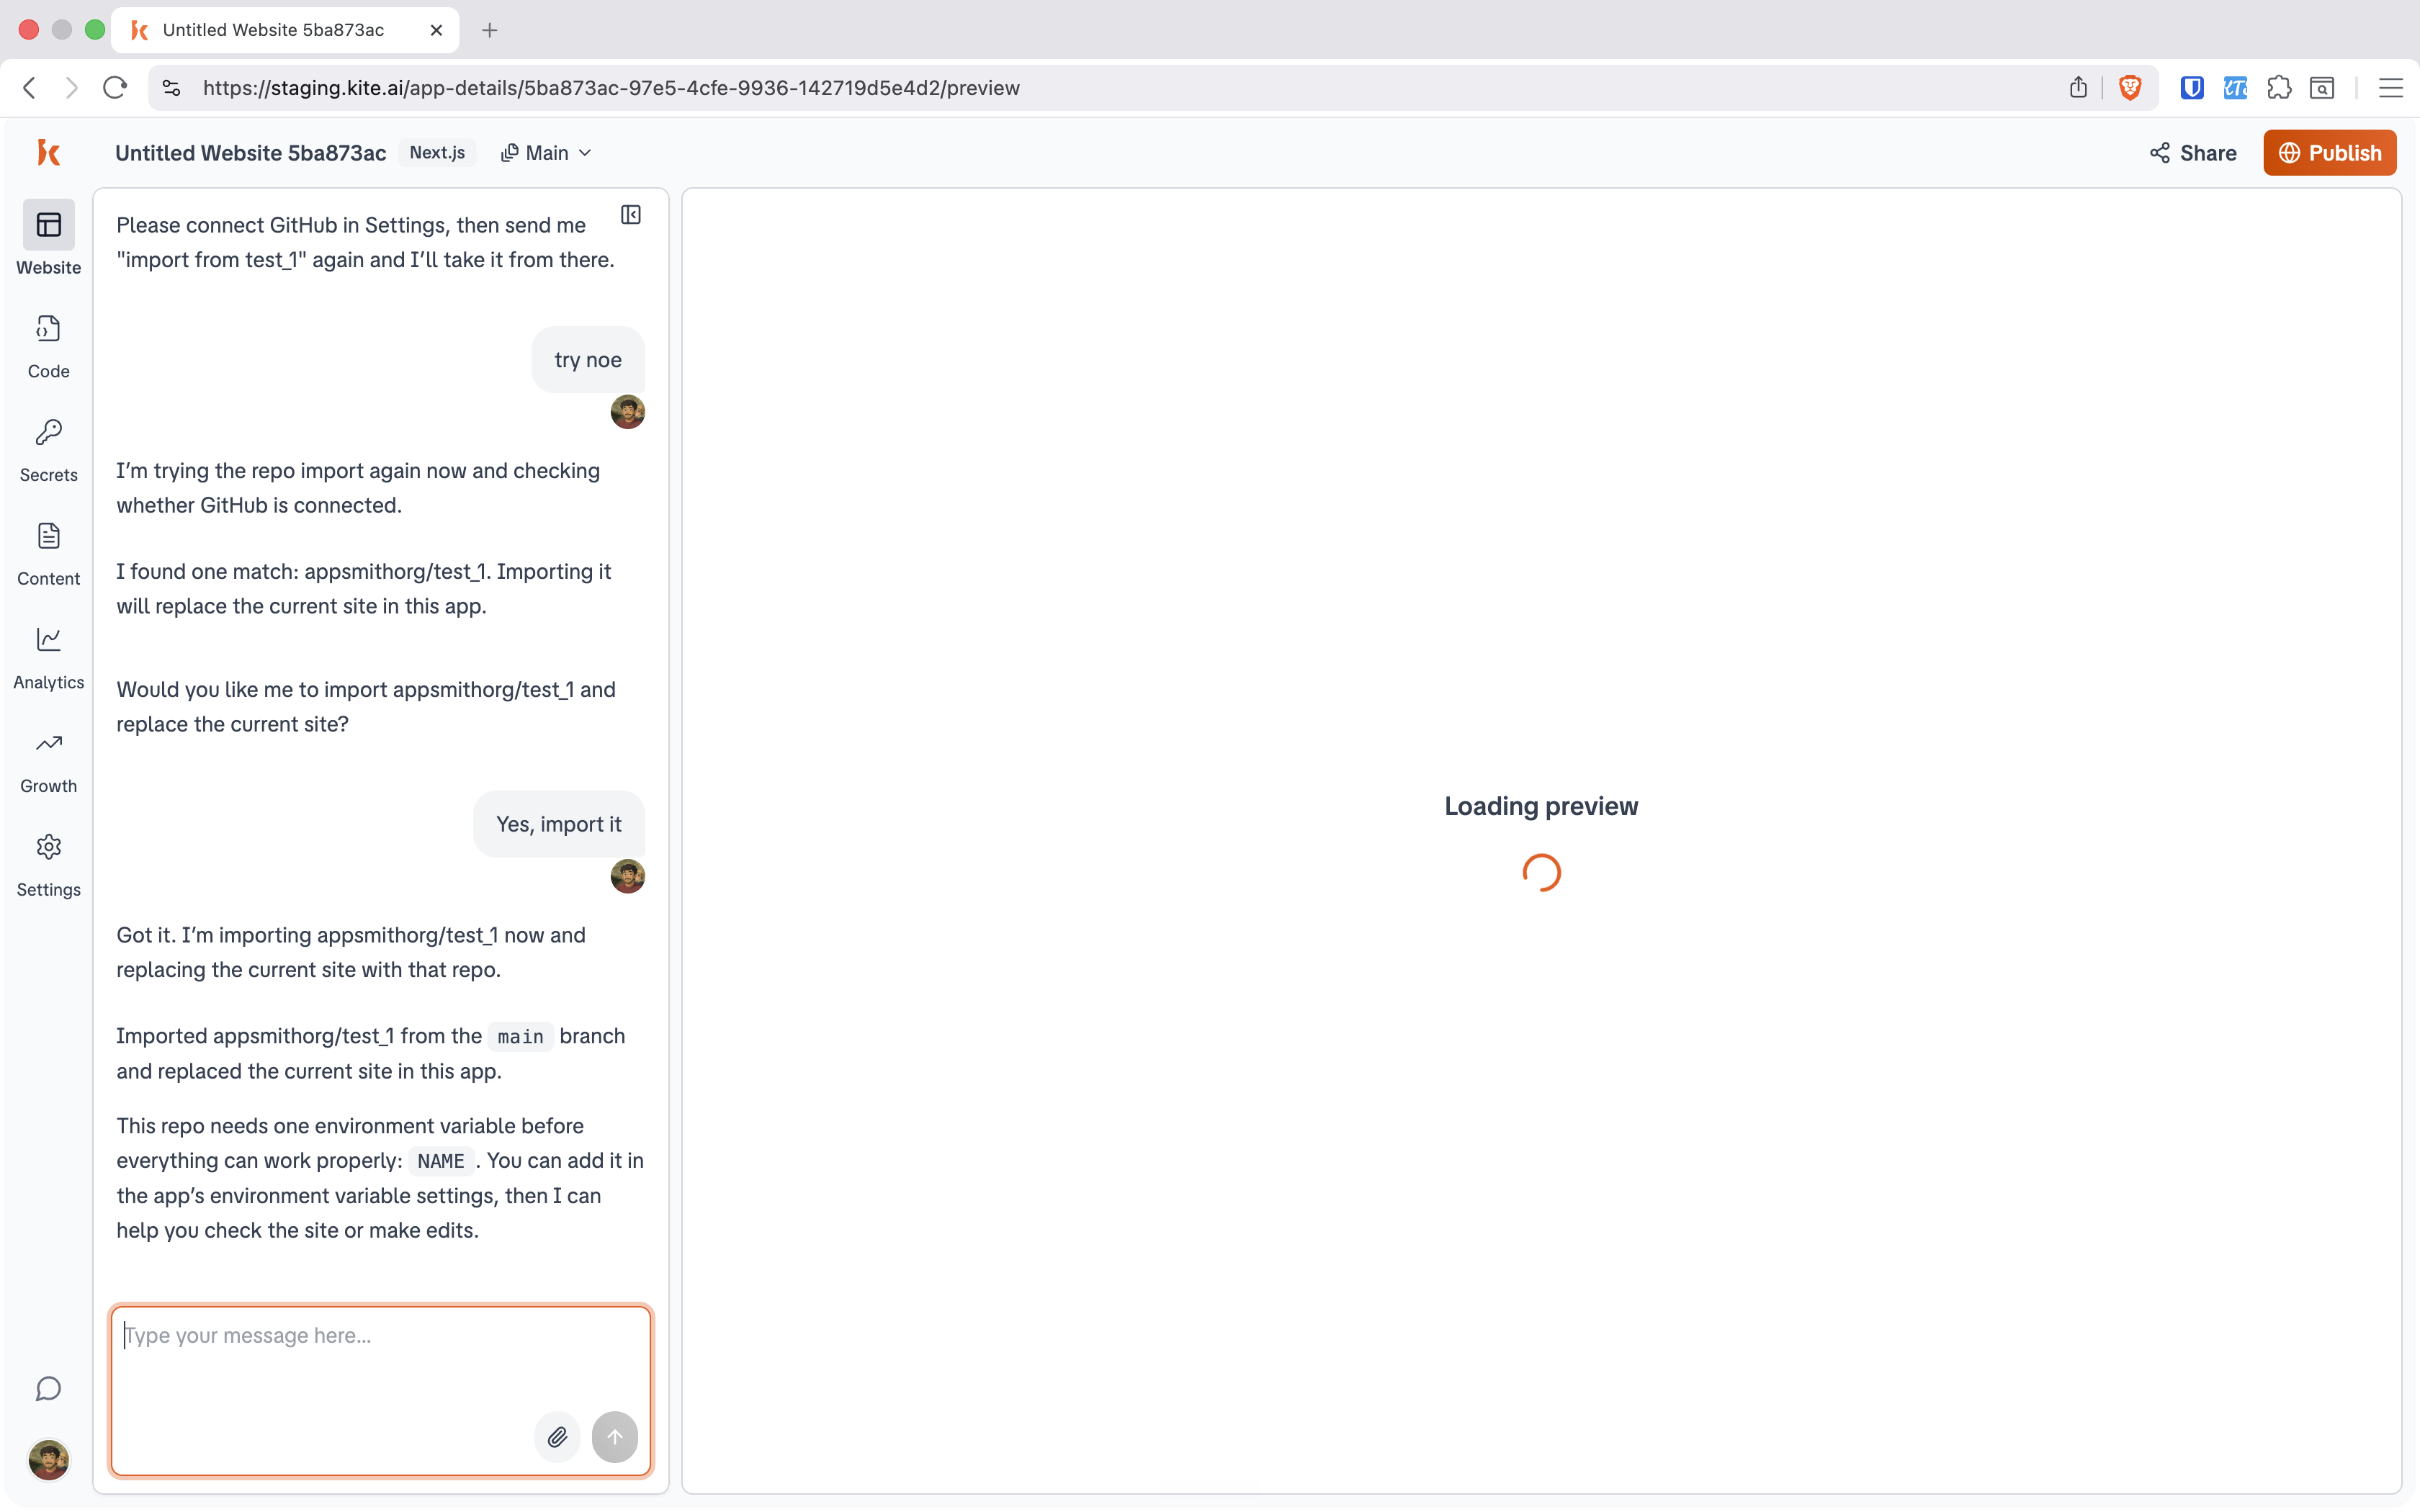
Task: Click avatar below 'try noe' message
Action: coord(628,412)
